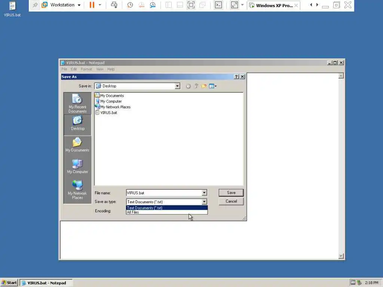Open the Notepad View menu
383x287 pixels.
pyautogui.click(x=99, y=69)
